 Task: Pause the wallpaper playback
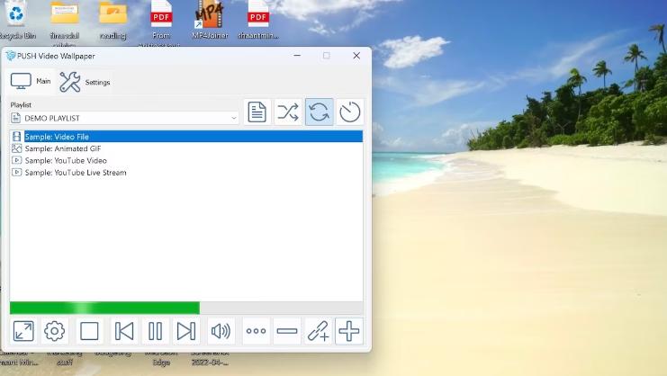point(155,331)
